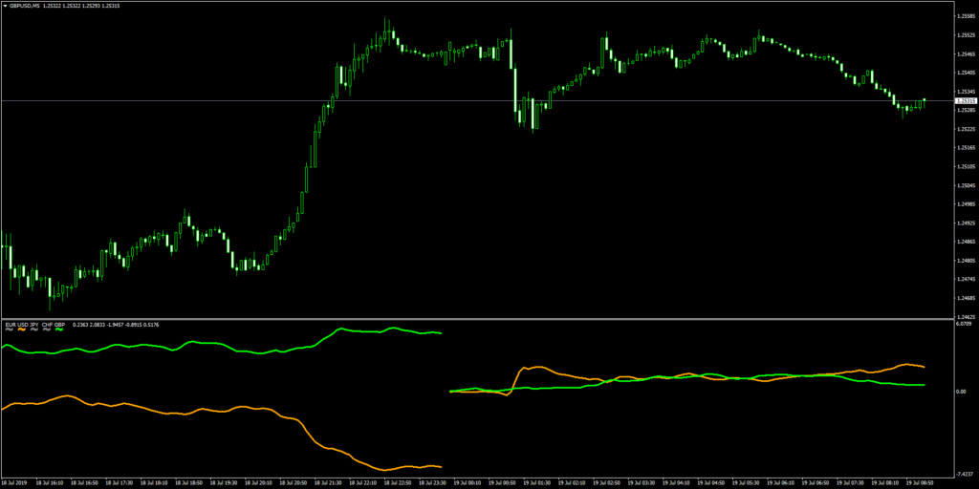Click the green GBP line icon in legend
The height and width of the screenshot is (489, 979).
[59, 330]
